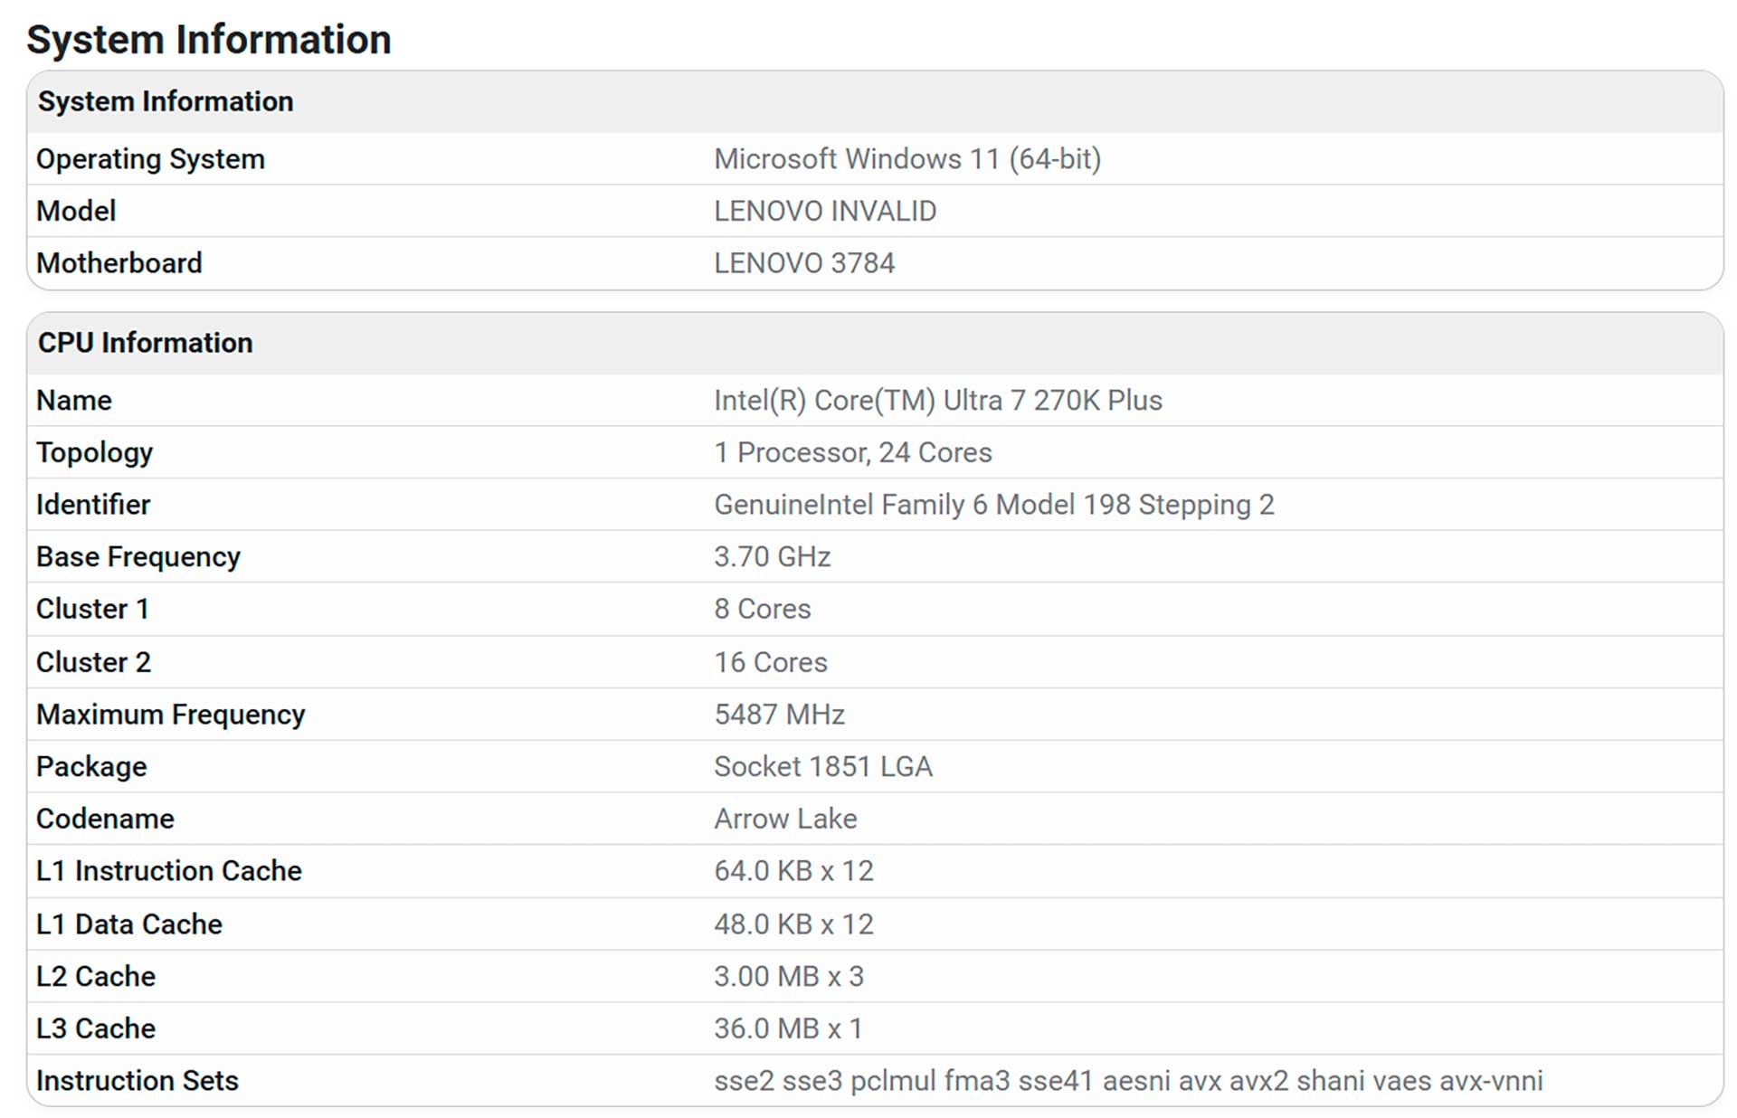Screen dimensions: 1737x1118
Task: Click the Operating System row label
Action: [x=150, y=159]
